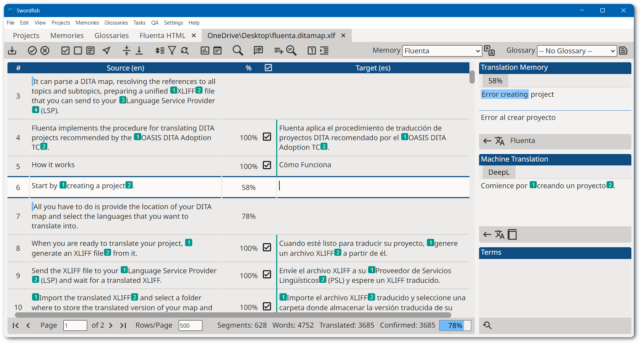Click the go to next untranslated arrow icon
The image size is (641, 344).
(x=106, y=51)
